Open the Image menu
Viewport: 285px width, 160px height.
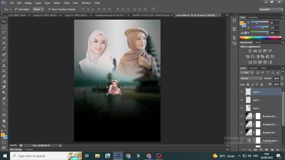point(28,3)
